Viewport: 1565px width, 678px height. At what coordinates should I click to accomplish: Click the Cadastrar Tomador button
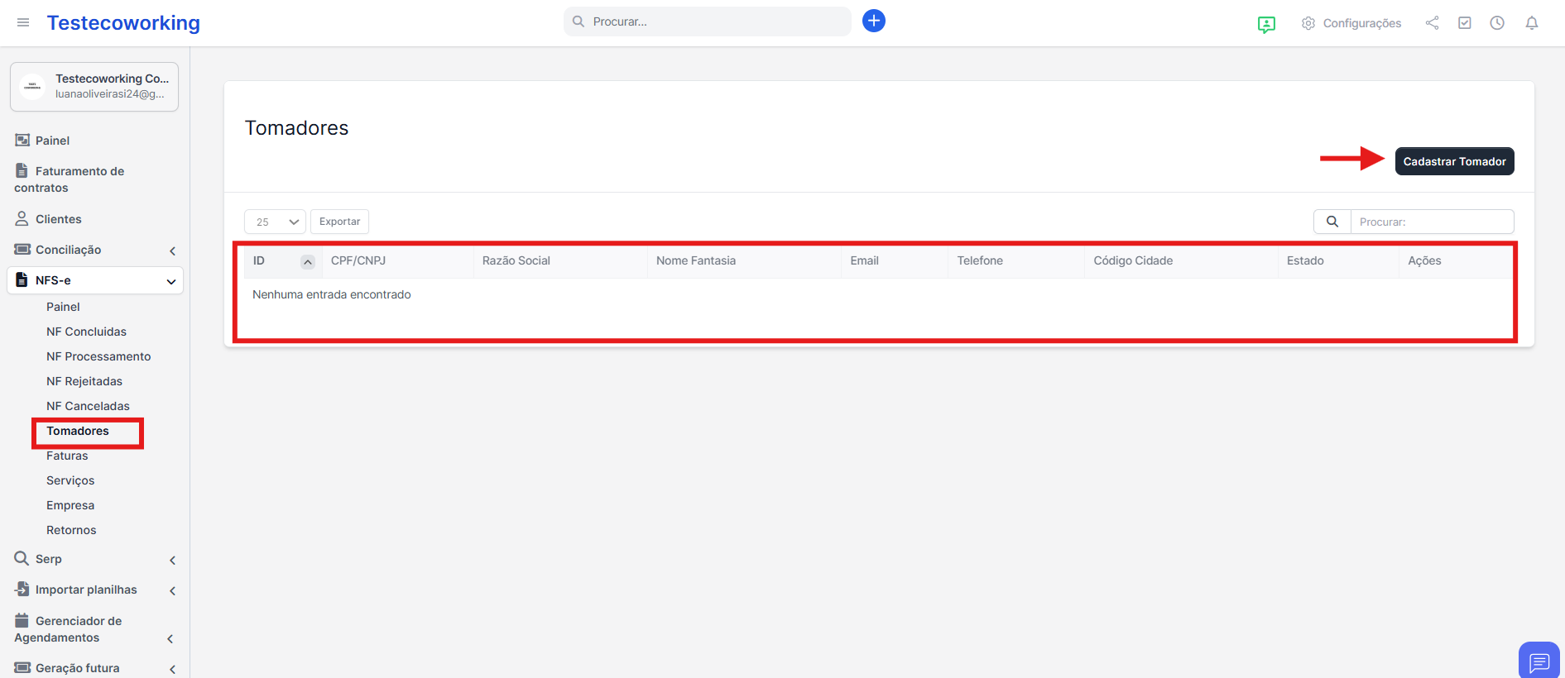(1453, 161)
